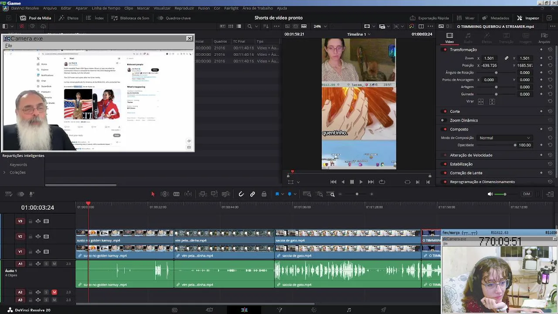
Task: Open the Fairlight menu
Action: 231,8
